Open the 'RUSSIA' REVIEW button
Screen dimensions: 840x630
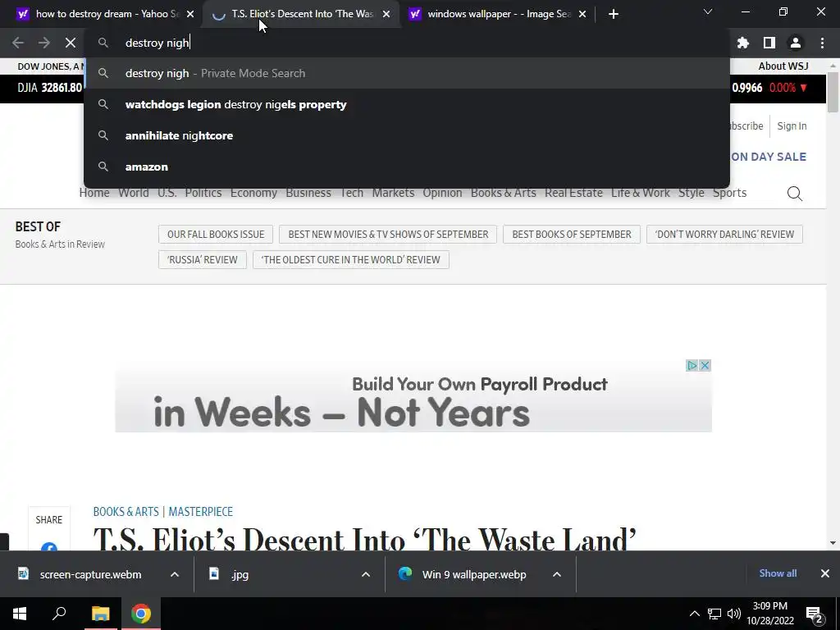202,259
